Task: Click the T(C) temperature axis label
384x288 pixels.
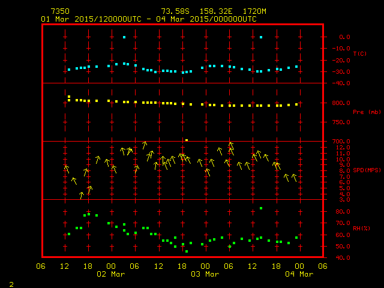Action: tap(359, 54)
